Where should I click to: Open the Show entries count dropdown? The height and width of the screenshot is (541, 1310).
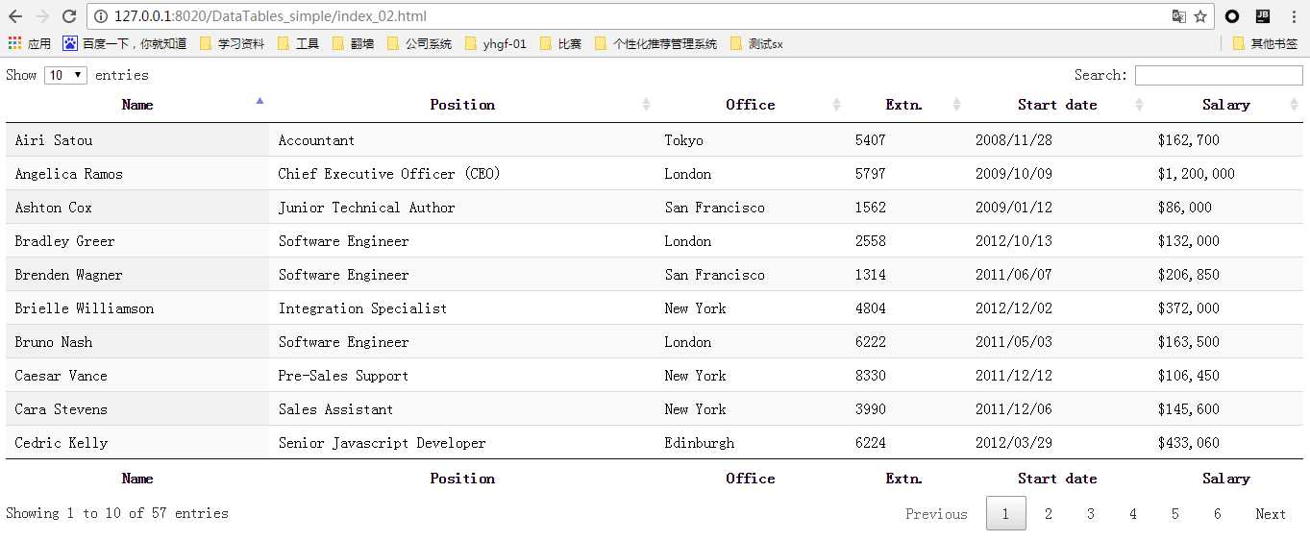(x=65, y=75)
